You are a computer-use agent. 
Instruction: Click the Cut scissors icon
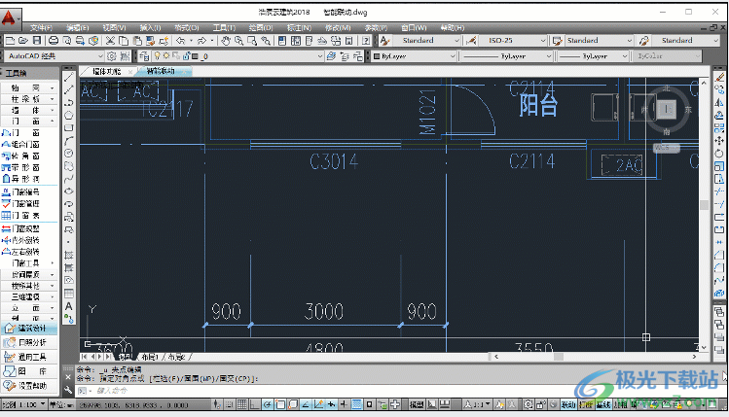[110, 41]
